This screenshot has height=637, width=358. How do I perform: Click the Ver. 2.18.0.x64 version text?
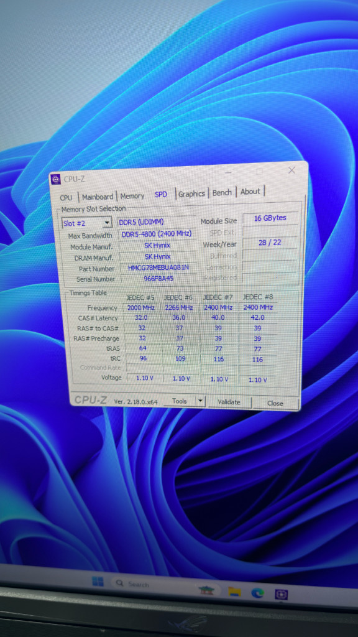(135, 401)
